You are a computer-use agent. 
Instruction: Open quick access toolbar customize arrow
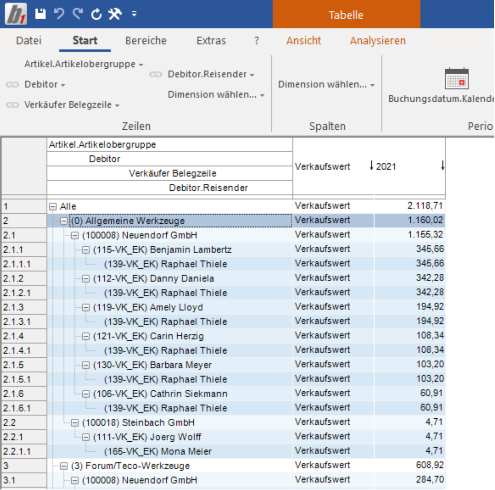click(134, 14)
